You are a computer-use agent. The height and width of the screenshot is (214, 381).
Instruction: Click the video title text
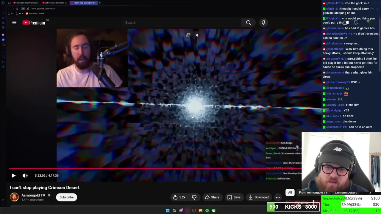point(45,188)
